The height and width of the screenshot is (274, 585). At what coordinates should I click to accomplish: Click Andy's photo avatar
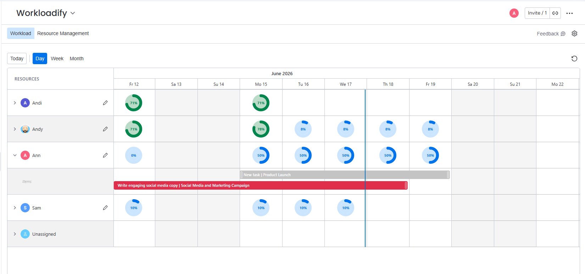[25, 129]
